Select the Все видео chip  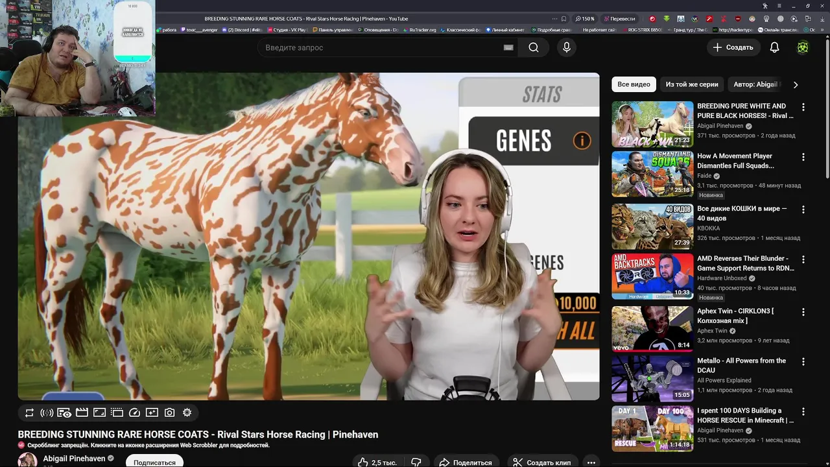pos(634,84)
